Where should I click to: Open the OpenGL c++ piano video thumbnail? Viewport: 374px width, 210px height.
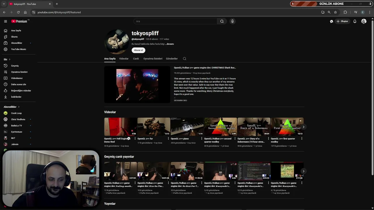tap(187, 127)
